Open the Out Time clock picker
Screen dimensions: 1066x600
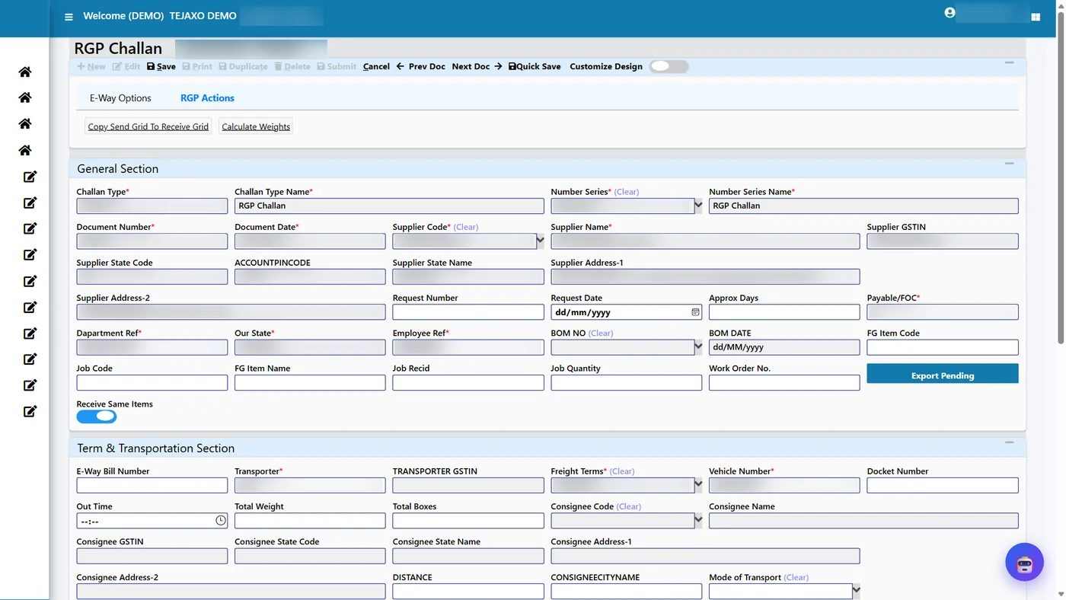[x=221, y=521]
